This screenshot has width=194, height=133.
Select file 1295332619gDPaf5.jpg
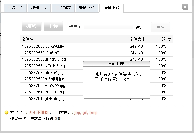point(43,99)
